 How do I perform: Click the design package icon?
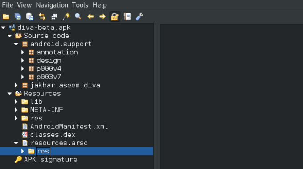tap(31, 61)
